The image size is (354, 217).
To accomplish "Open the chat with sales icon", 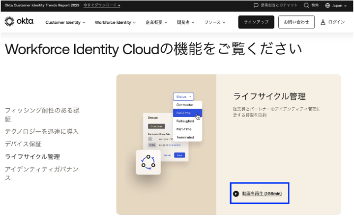I will tap(256, 5).
